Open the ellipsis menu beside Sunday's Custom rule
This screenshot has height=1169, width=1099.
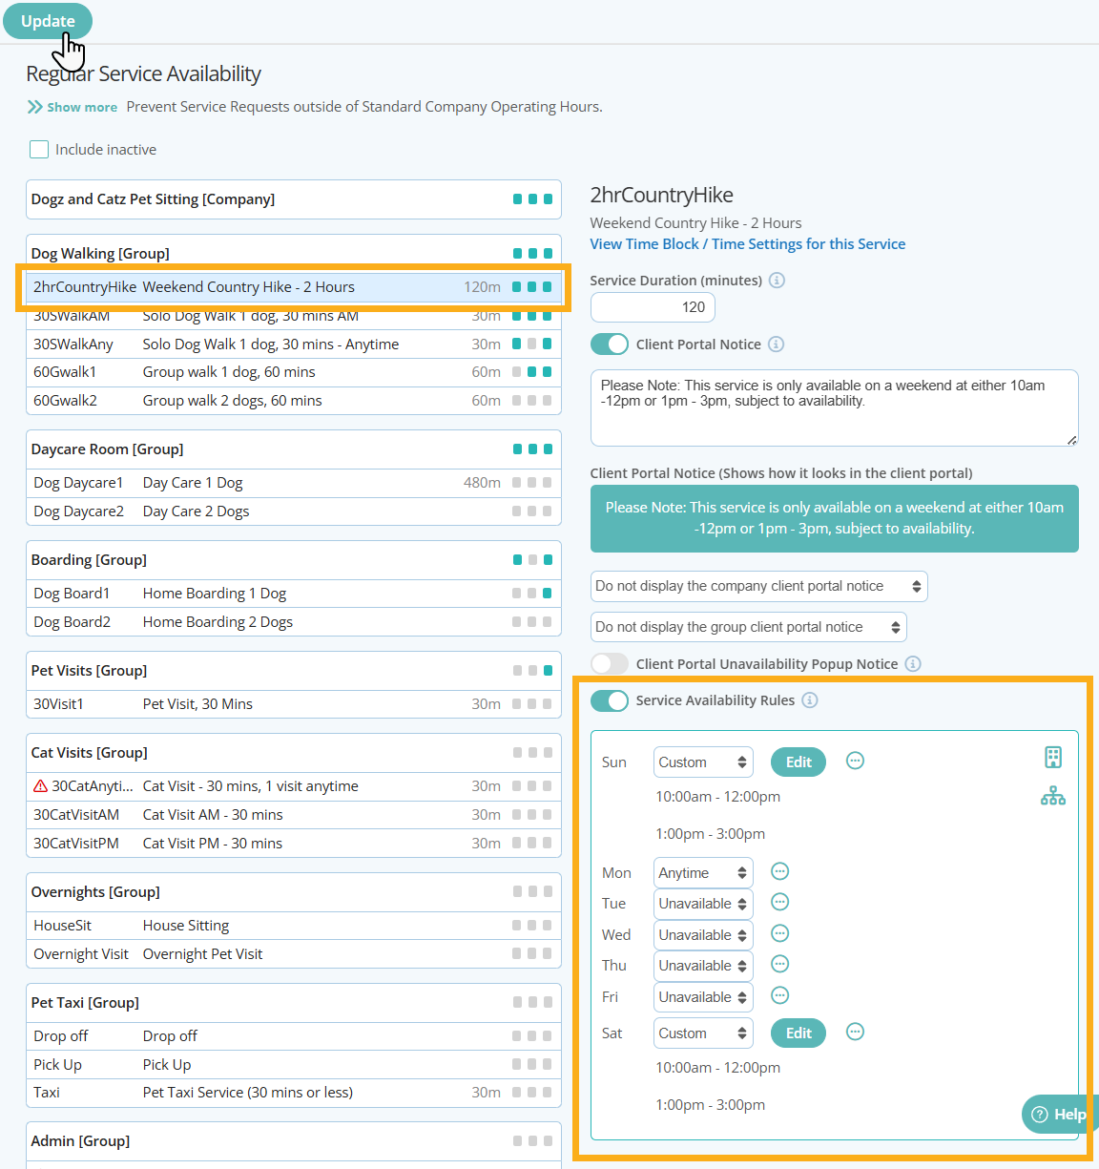(x=855, y=761)
